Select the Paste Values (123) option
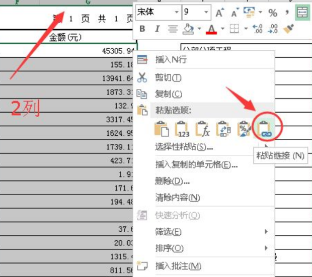Image resolution: width=312 pixels, height=277 pixels. (x=182, y=129)
